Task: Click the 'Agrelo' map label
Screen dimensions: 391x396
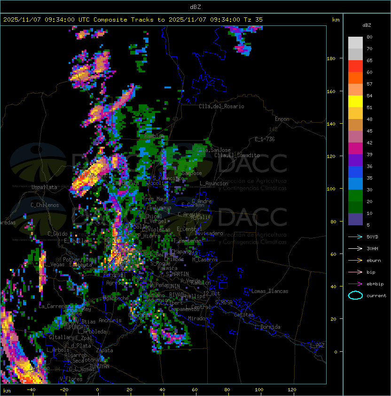Action: click(115, 283)
